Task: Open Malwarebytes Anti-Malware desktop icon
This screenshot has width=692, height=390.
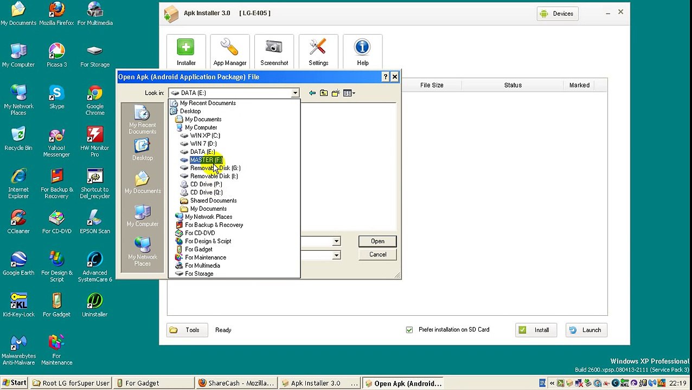Action: (18, 350)
